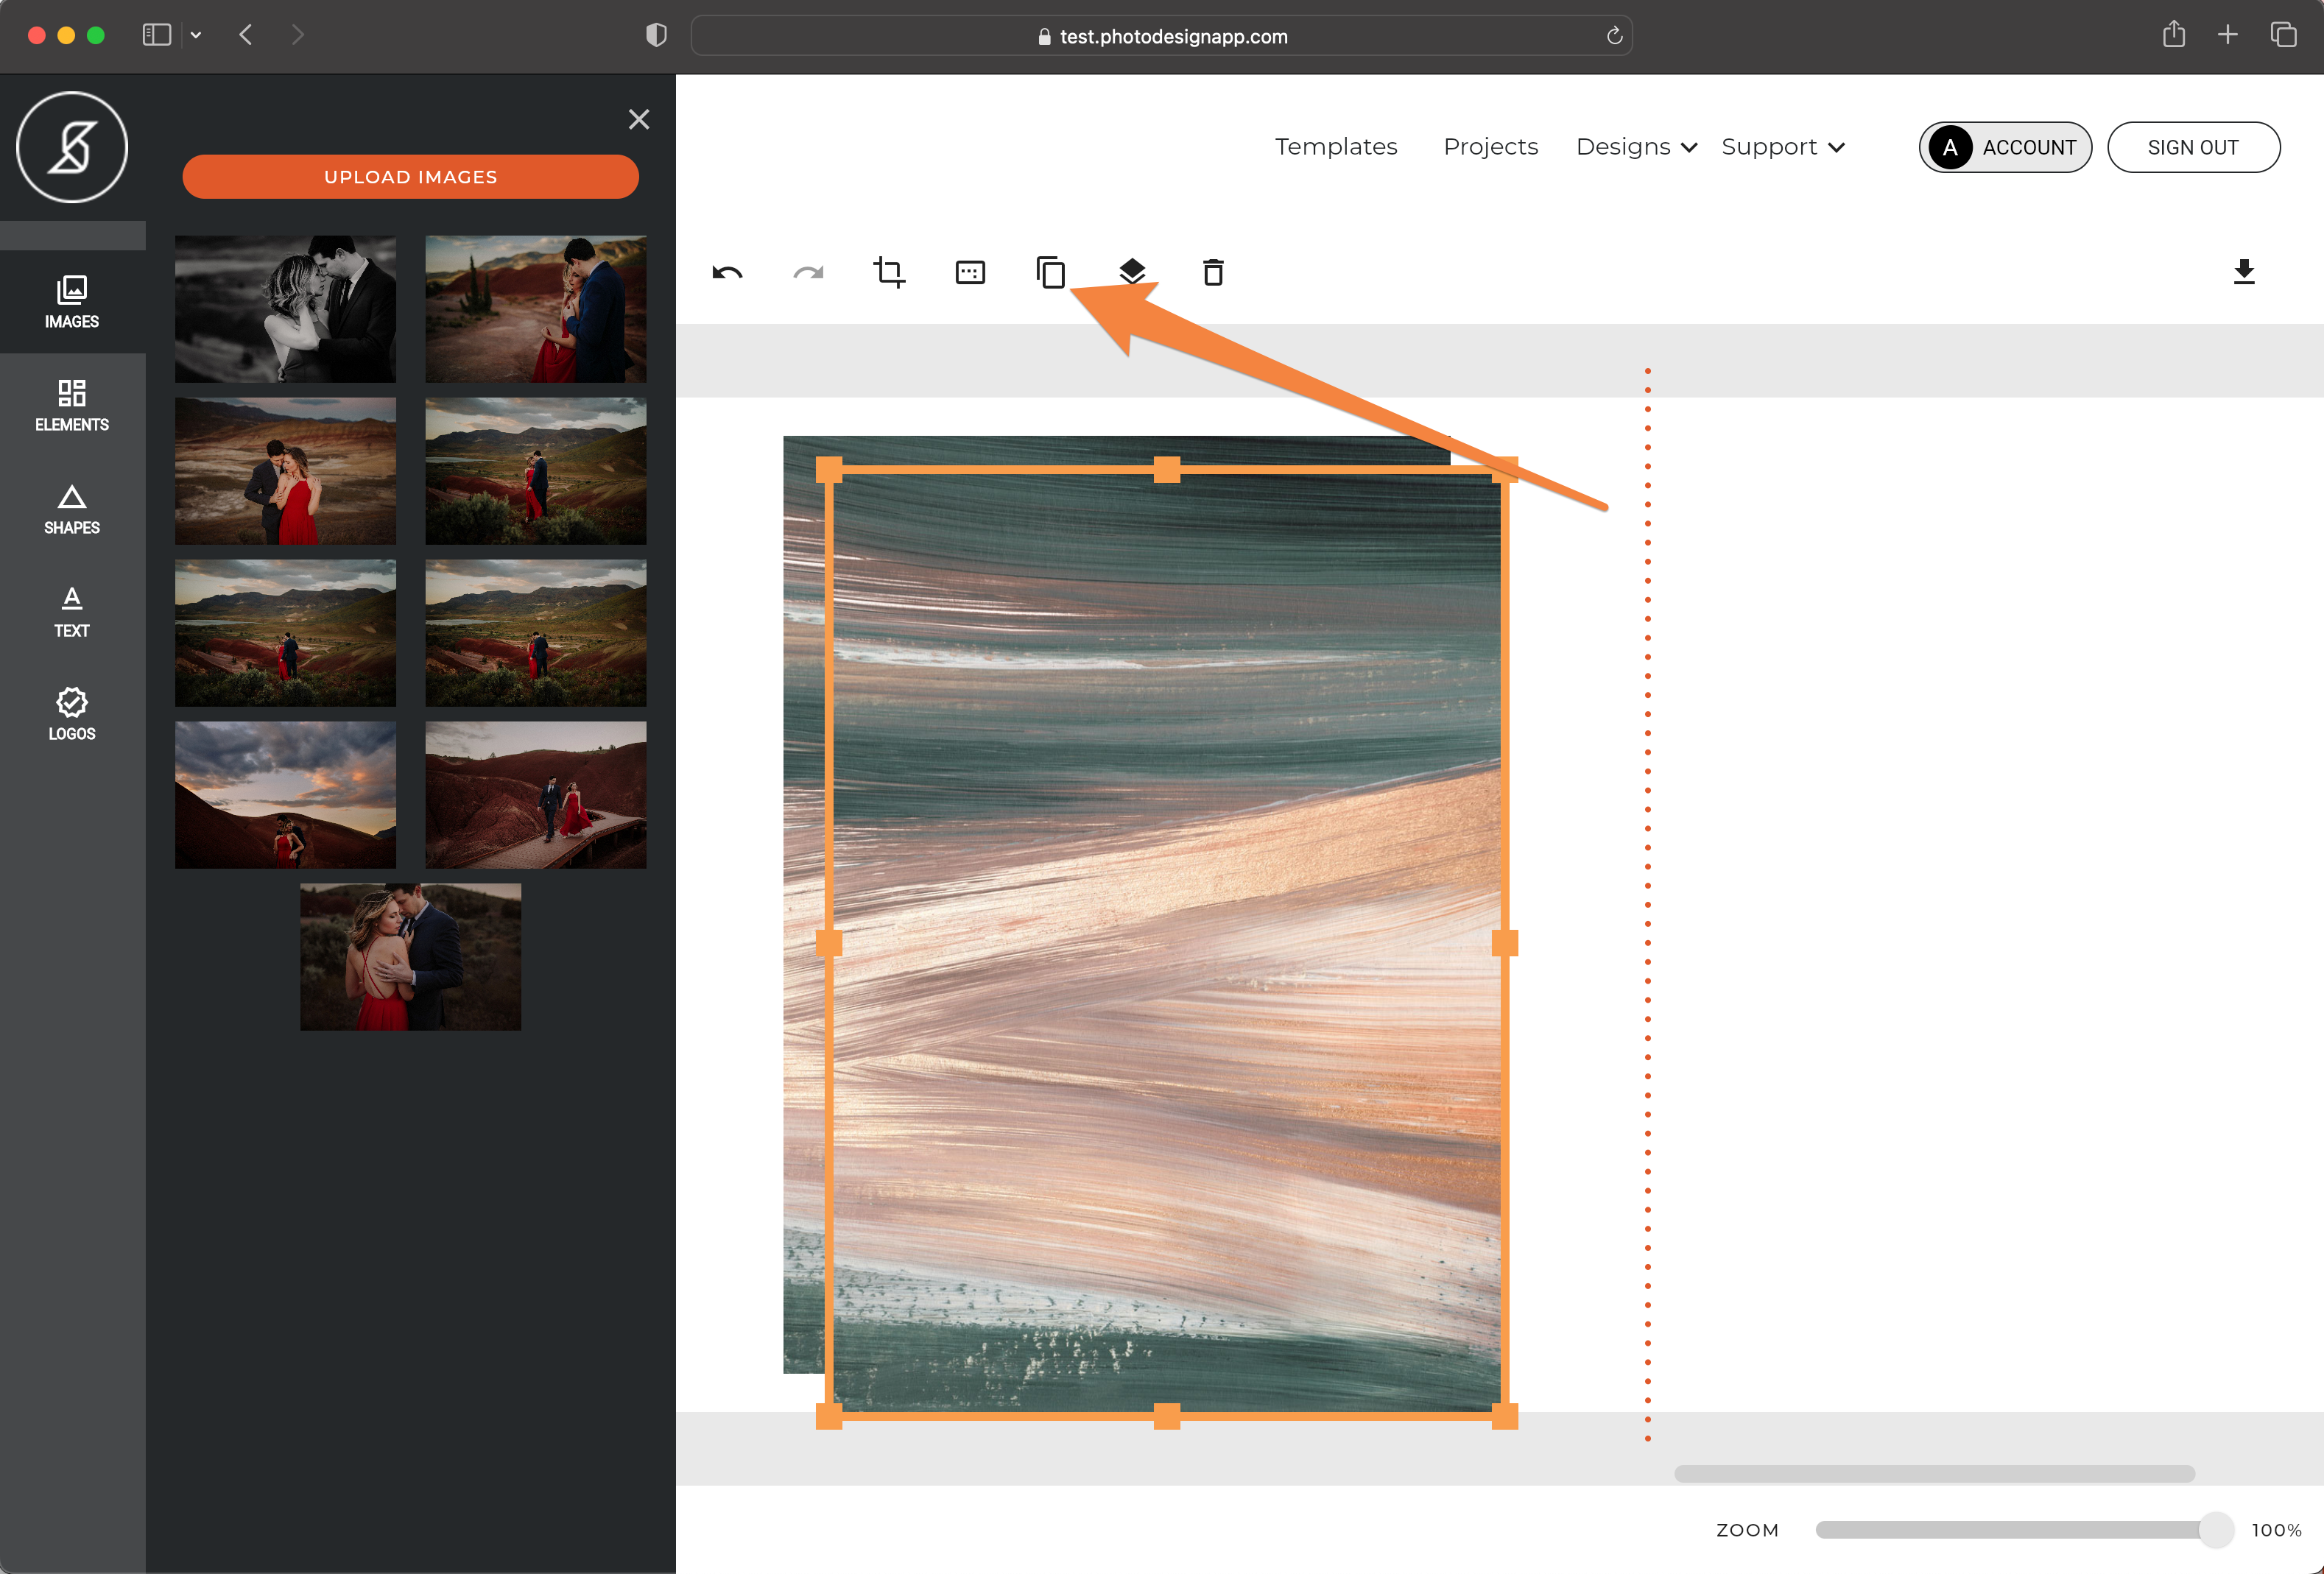Click the privacy shield icon
The height and width of the screenshot is (1574, 2324).
[656, 35]
